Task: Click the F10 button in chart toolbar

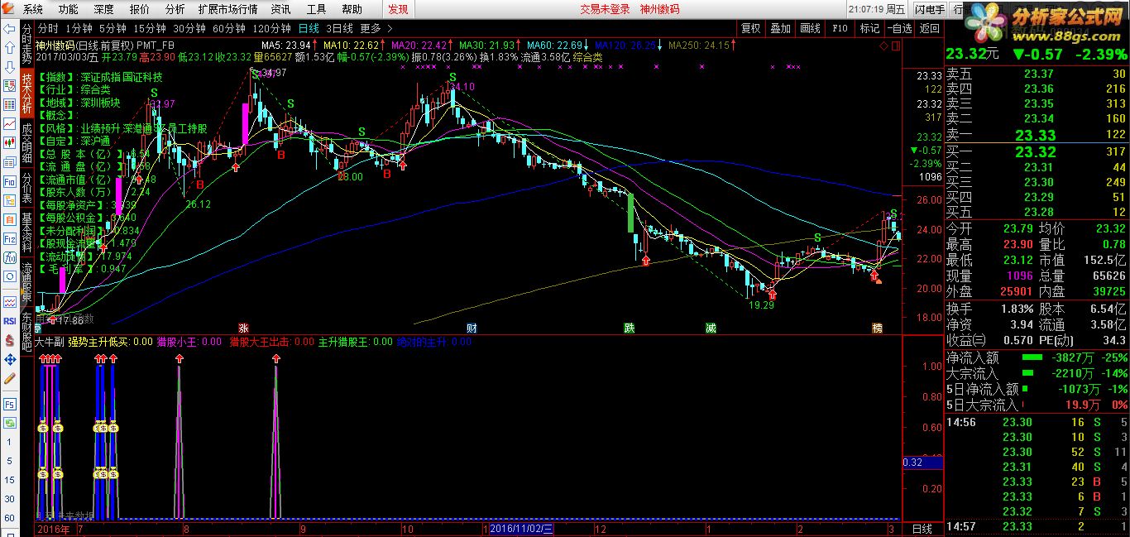Action: tap(840, 28)
